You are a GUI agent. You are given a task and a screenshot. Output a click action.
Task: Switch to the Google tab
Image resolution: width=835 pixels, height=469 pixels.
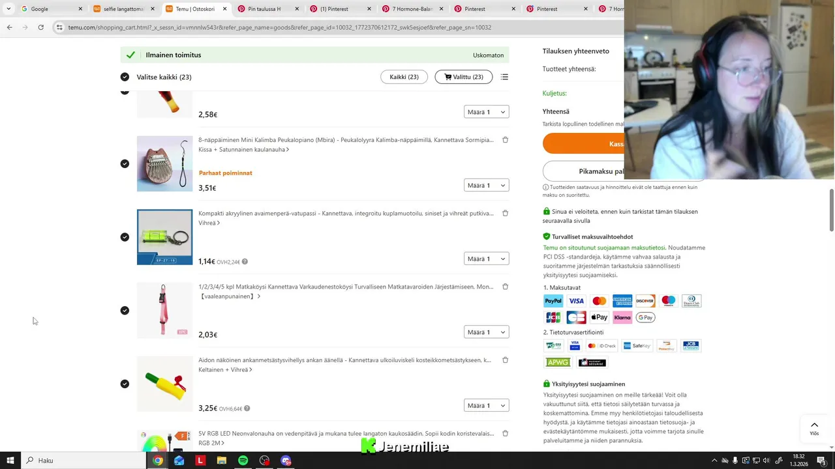click(51, 9)
